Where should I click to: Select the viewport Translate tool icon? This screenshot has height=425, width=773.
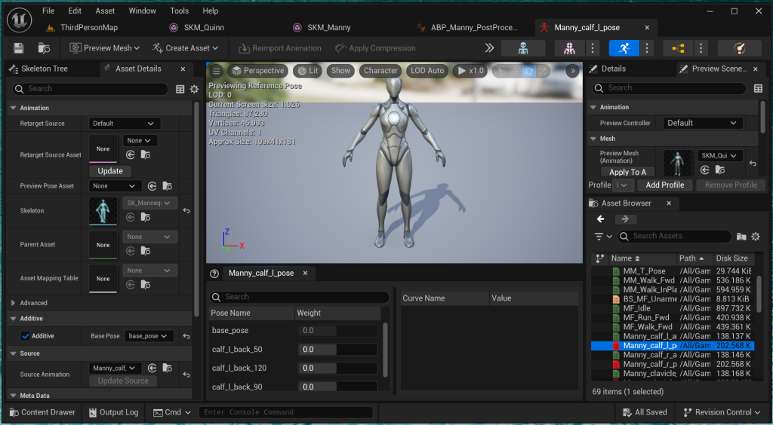pyautogui.click(x=514, y=71)
